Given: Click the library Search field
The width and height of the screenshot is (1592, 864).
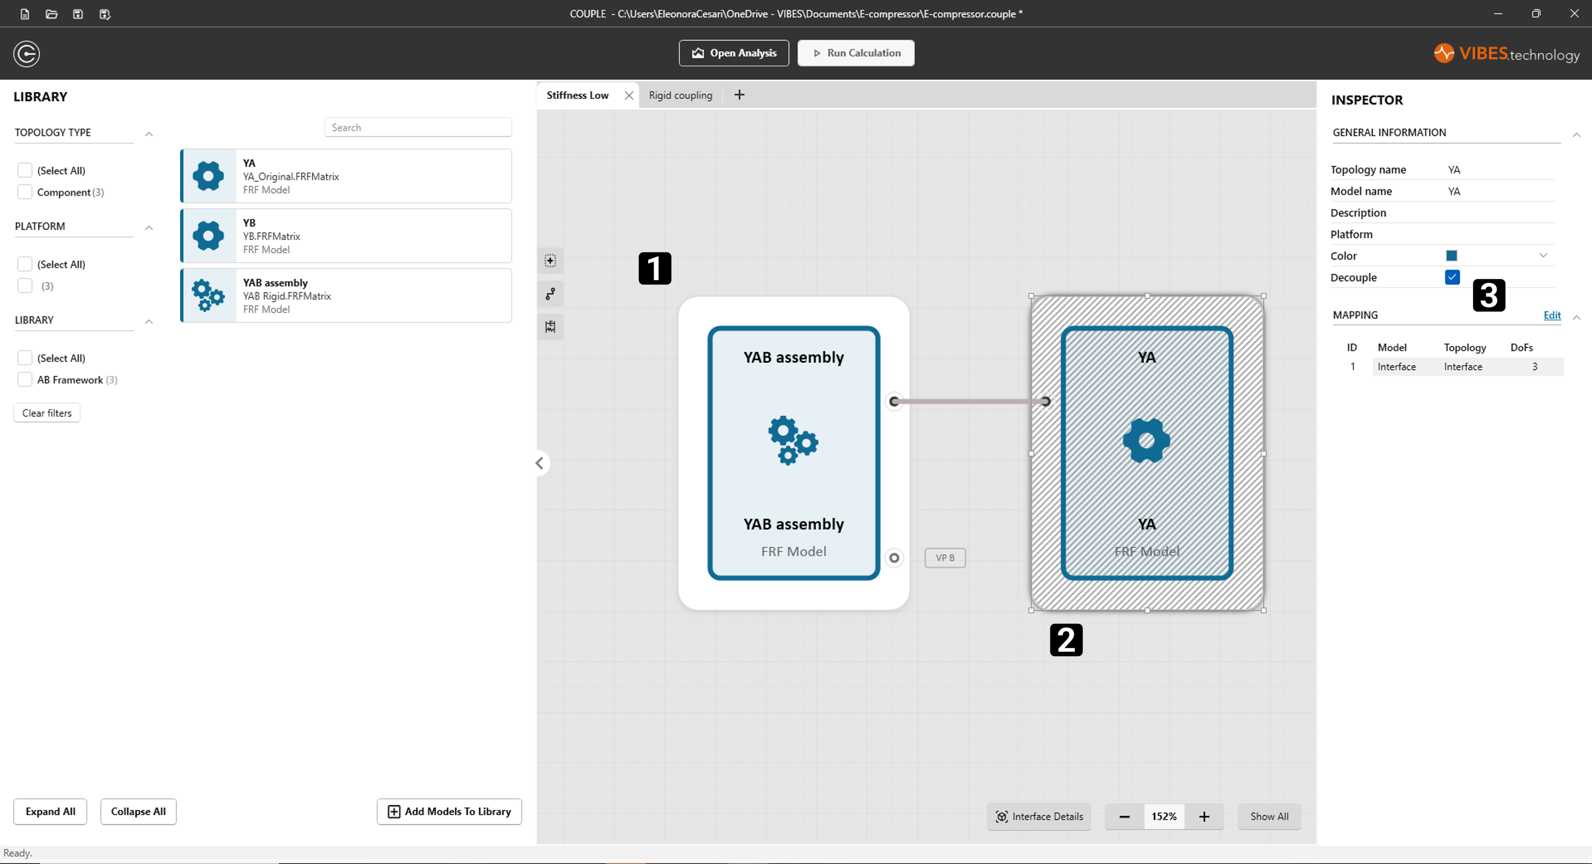Looking at the screenshot, I should coord(418,127).
